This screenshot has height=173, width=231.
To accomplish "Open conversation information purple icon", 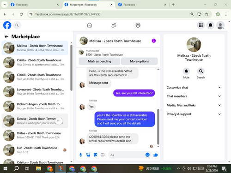I will click(x=154, y=41).
